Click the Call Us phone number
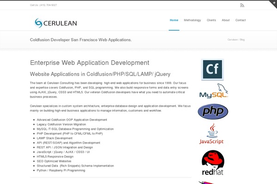The image size is (277, 184). tap(43, 5)
